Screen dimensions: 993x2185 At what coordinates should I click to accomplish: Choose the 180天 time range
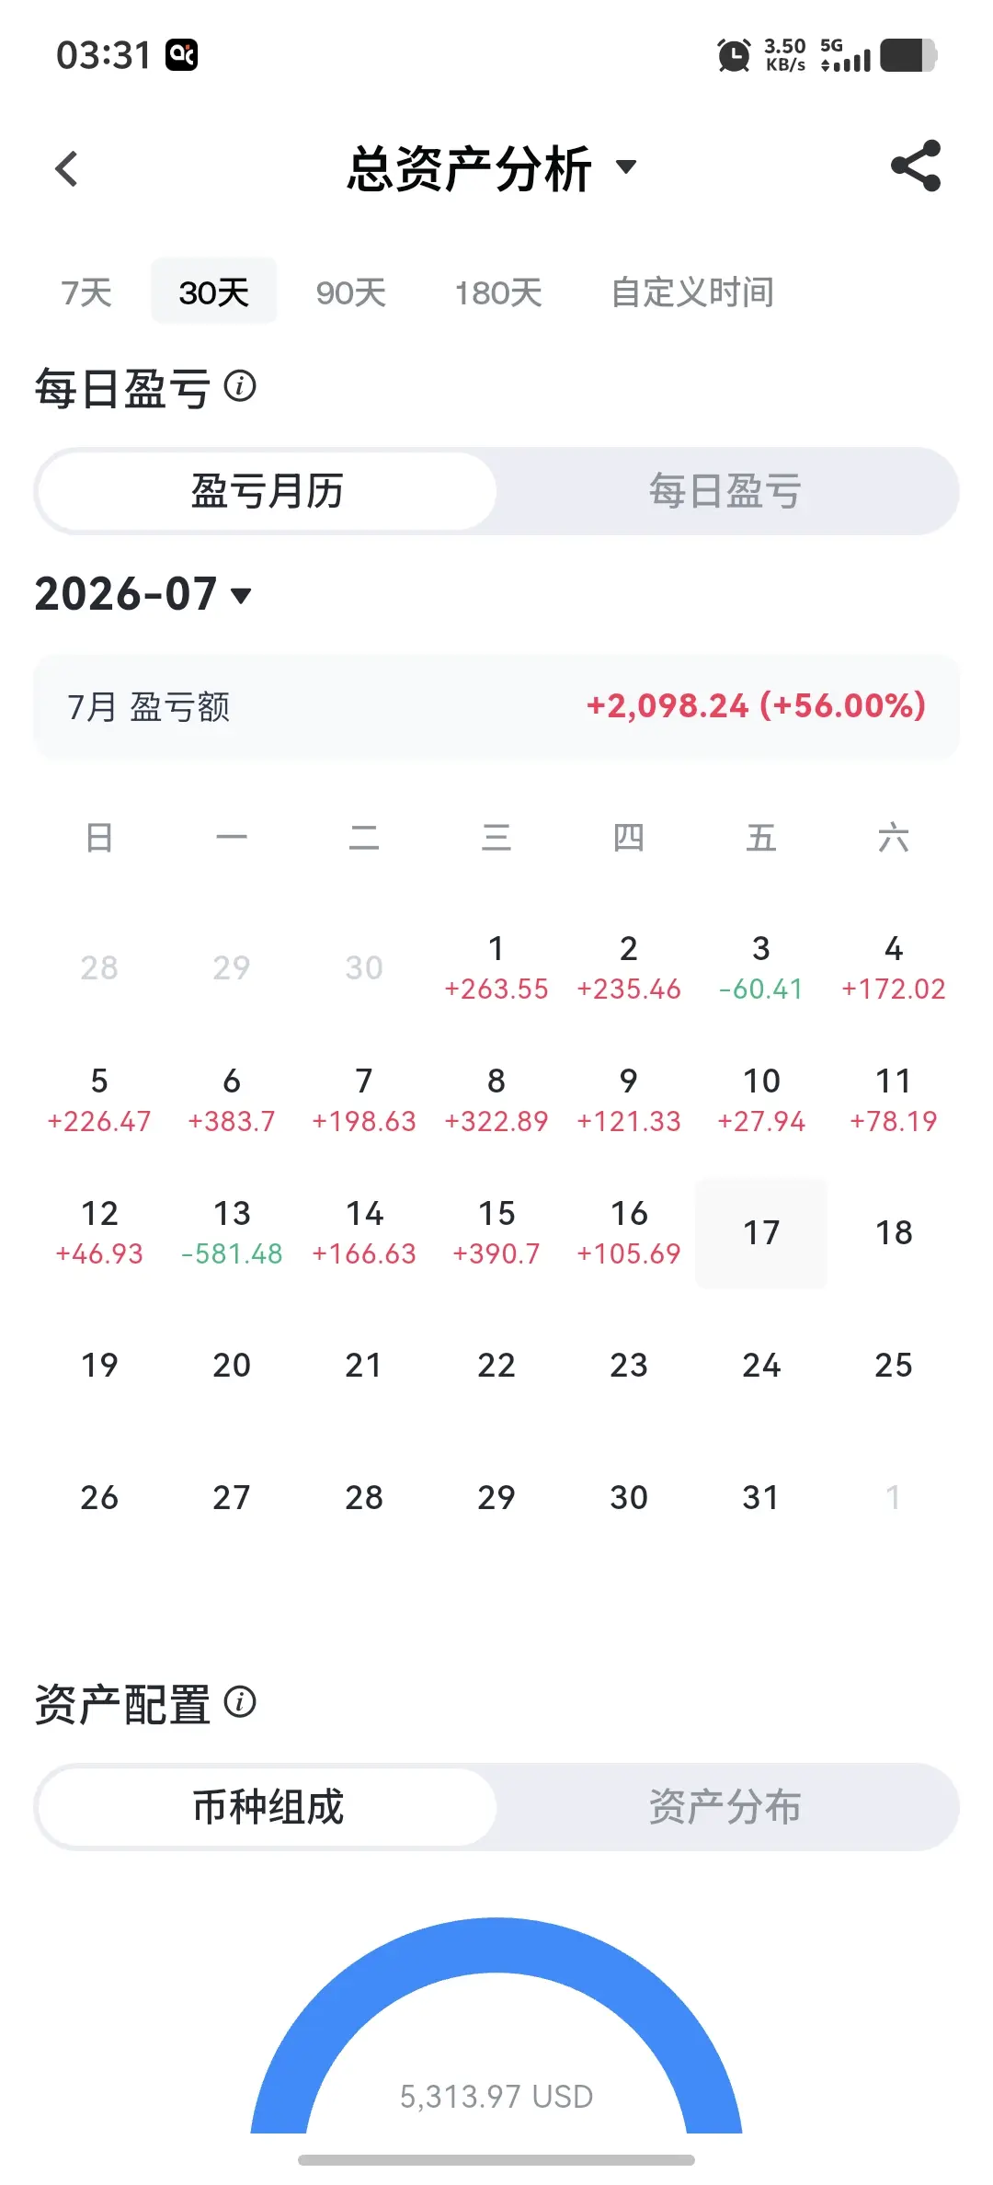click(x=498, y=292)
